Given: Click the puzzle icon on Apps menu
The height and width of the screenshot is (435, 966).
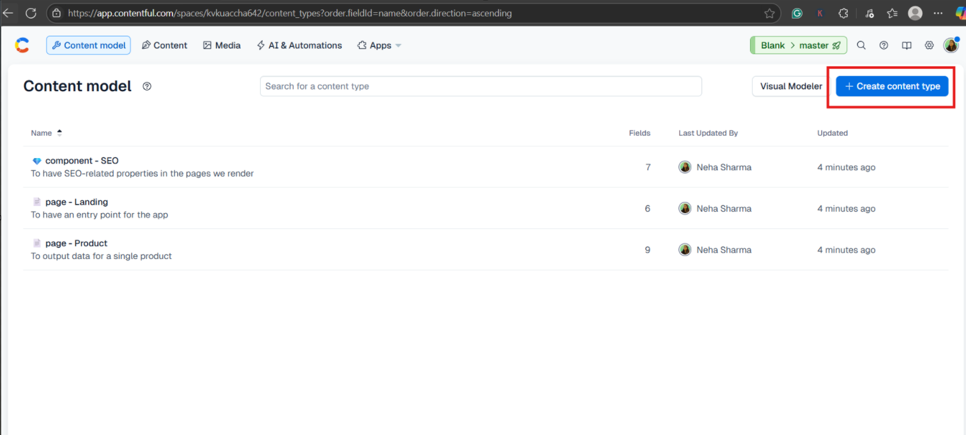Looking at the screenshot, I should [x=362, y=45].
